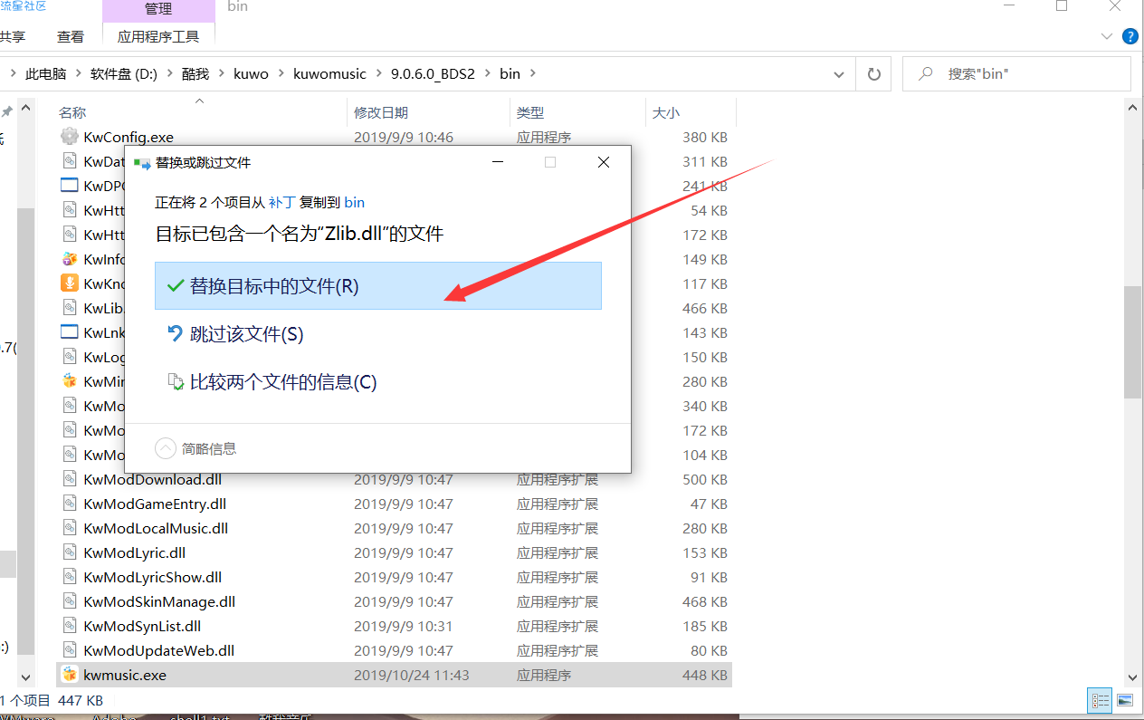Image resolution: width=1144 pixels, height=720 pixels.
Task: Refresh the bin folder from the address bar
Action: pyautogui.click(x=873, y=74)
